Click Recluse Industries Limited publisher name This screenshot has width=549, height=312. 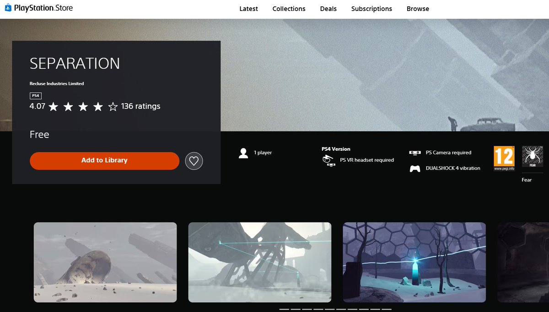[57, 84]
